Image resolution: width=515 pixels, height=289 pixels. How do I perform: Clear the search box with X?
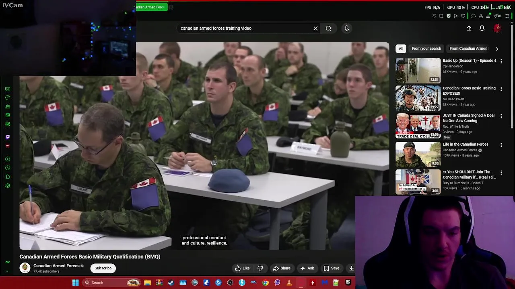(316, 28)
